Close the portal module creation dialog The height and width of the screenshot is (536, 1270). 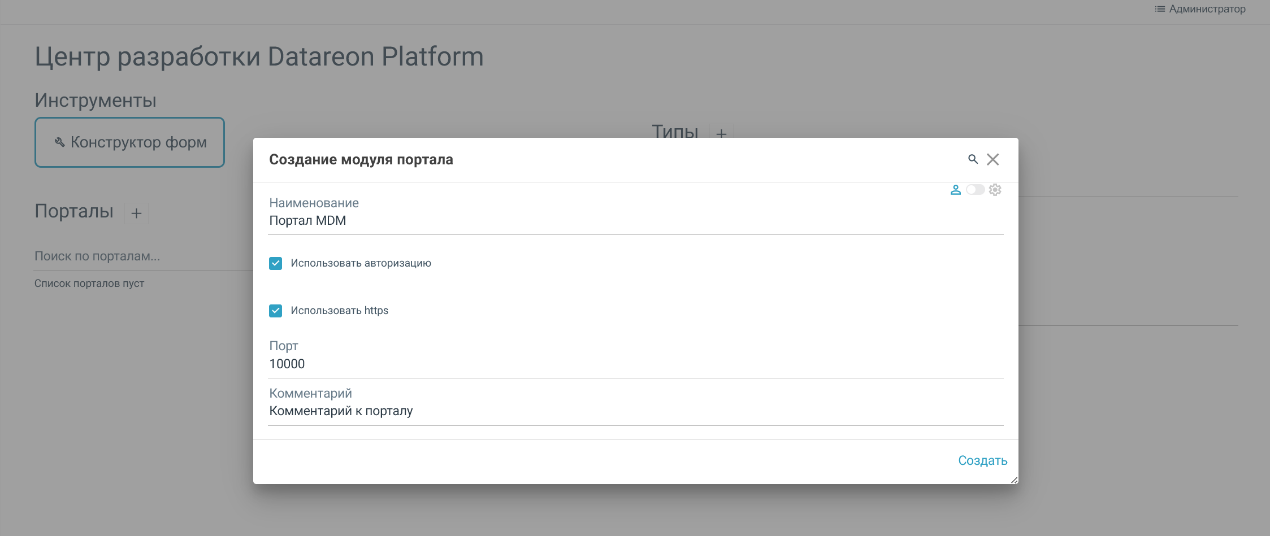pos(993,159)
